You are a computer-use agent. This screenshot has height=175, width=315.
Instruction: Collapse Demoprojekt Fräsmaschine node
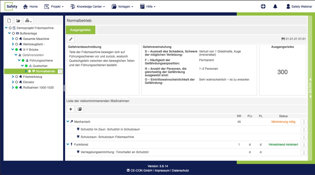[6, 28]
